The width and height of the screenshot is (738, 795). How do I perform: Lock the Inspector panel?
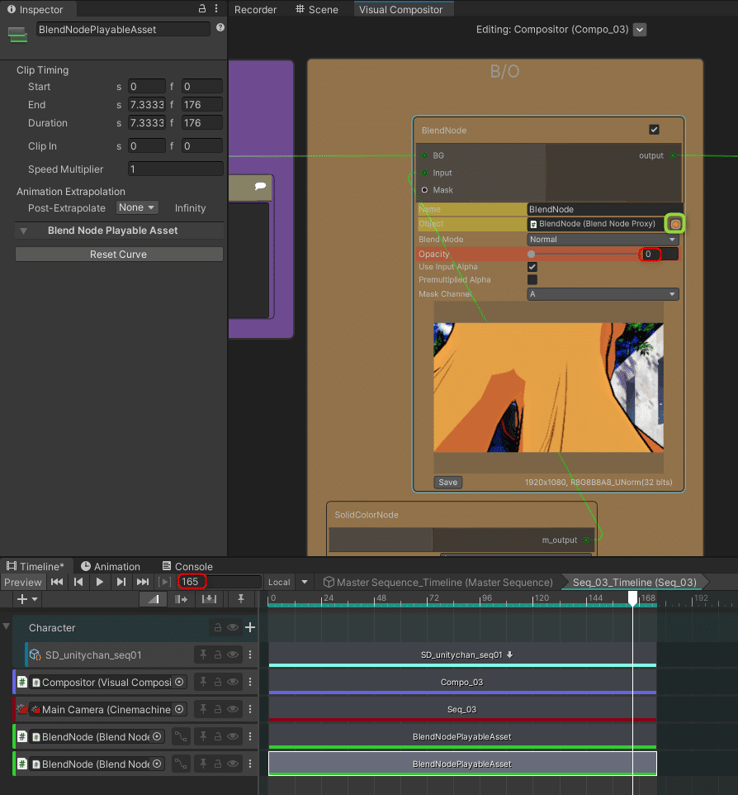[202, 8]
